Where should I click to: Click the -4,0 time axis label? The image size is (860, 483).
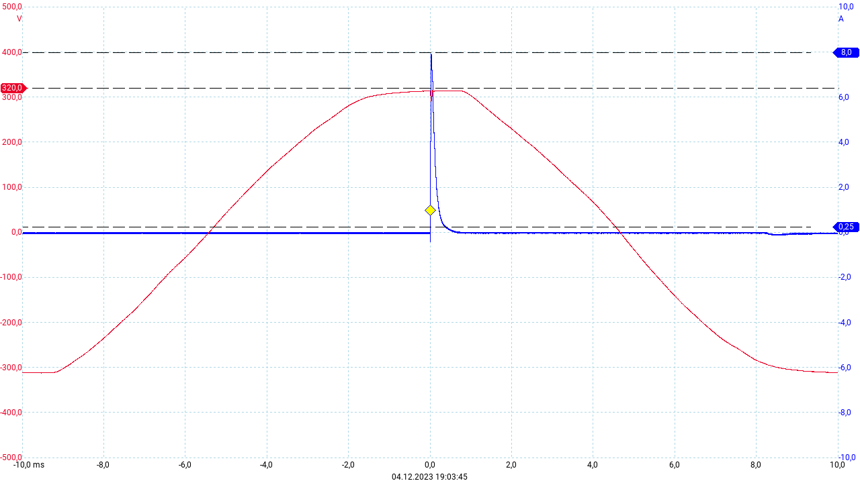click(266, 464)
